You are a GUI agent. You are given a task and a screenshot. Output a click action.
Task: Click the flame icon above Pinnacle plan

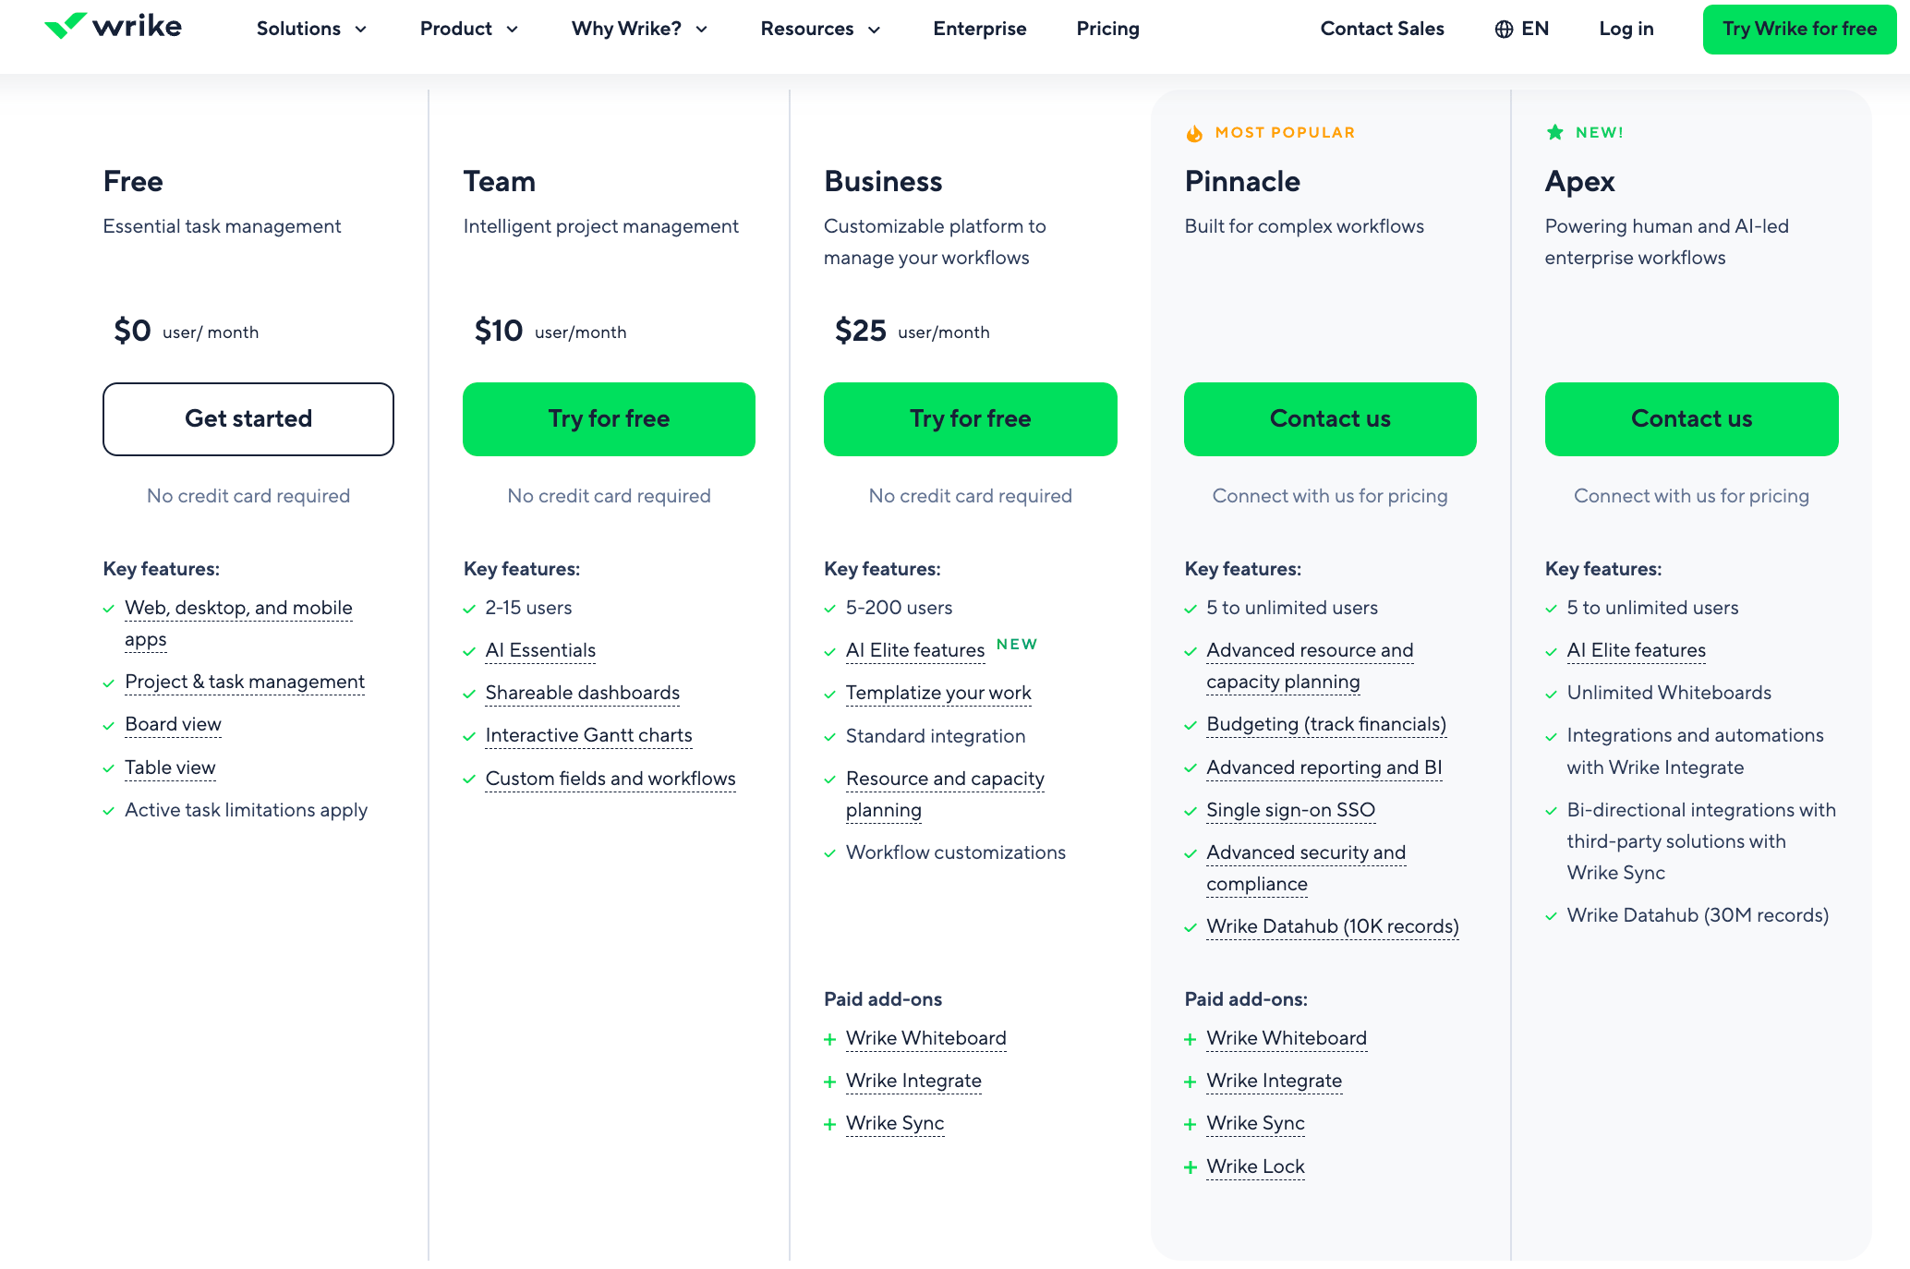1192,132
